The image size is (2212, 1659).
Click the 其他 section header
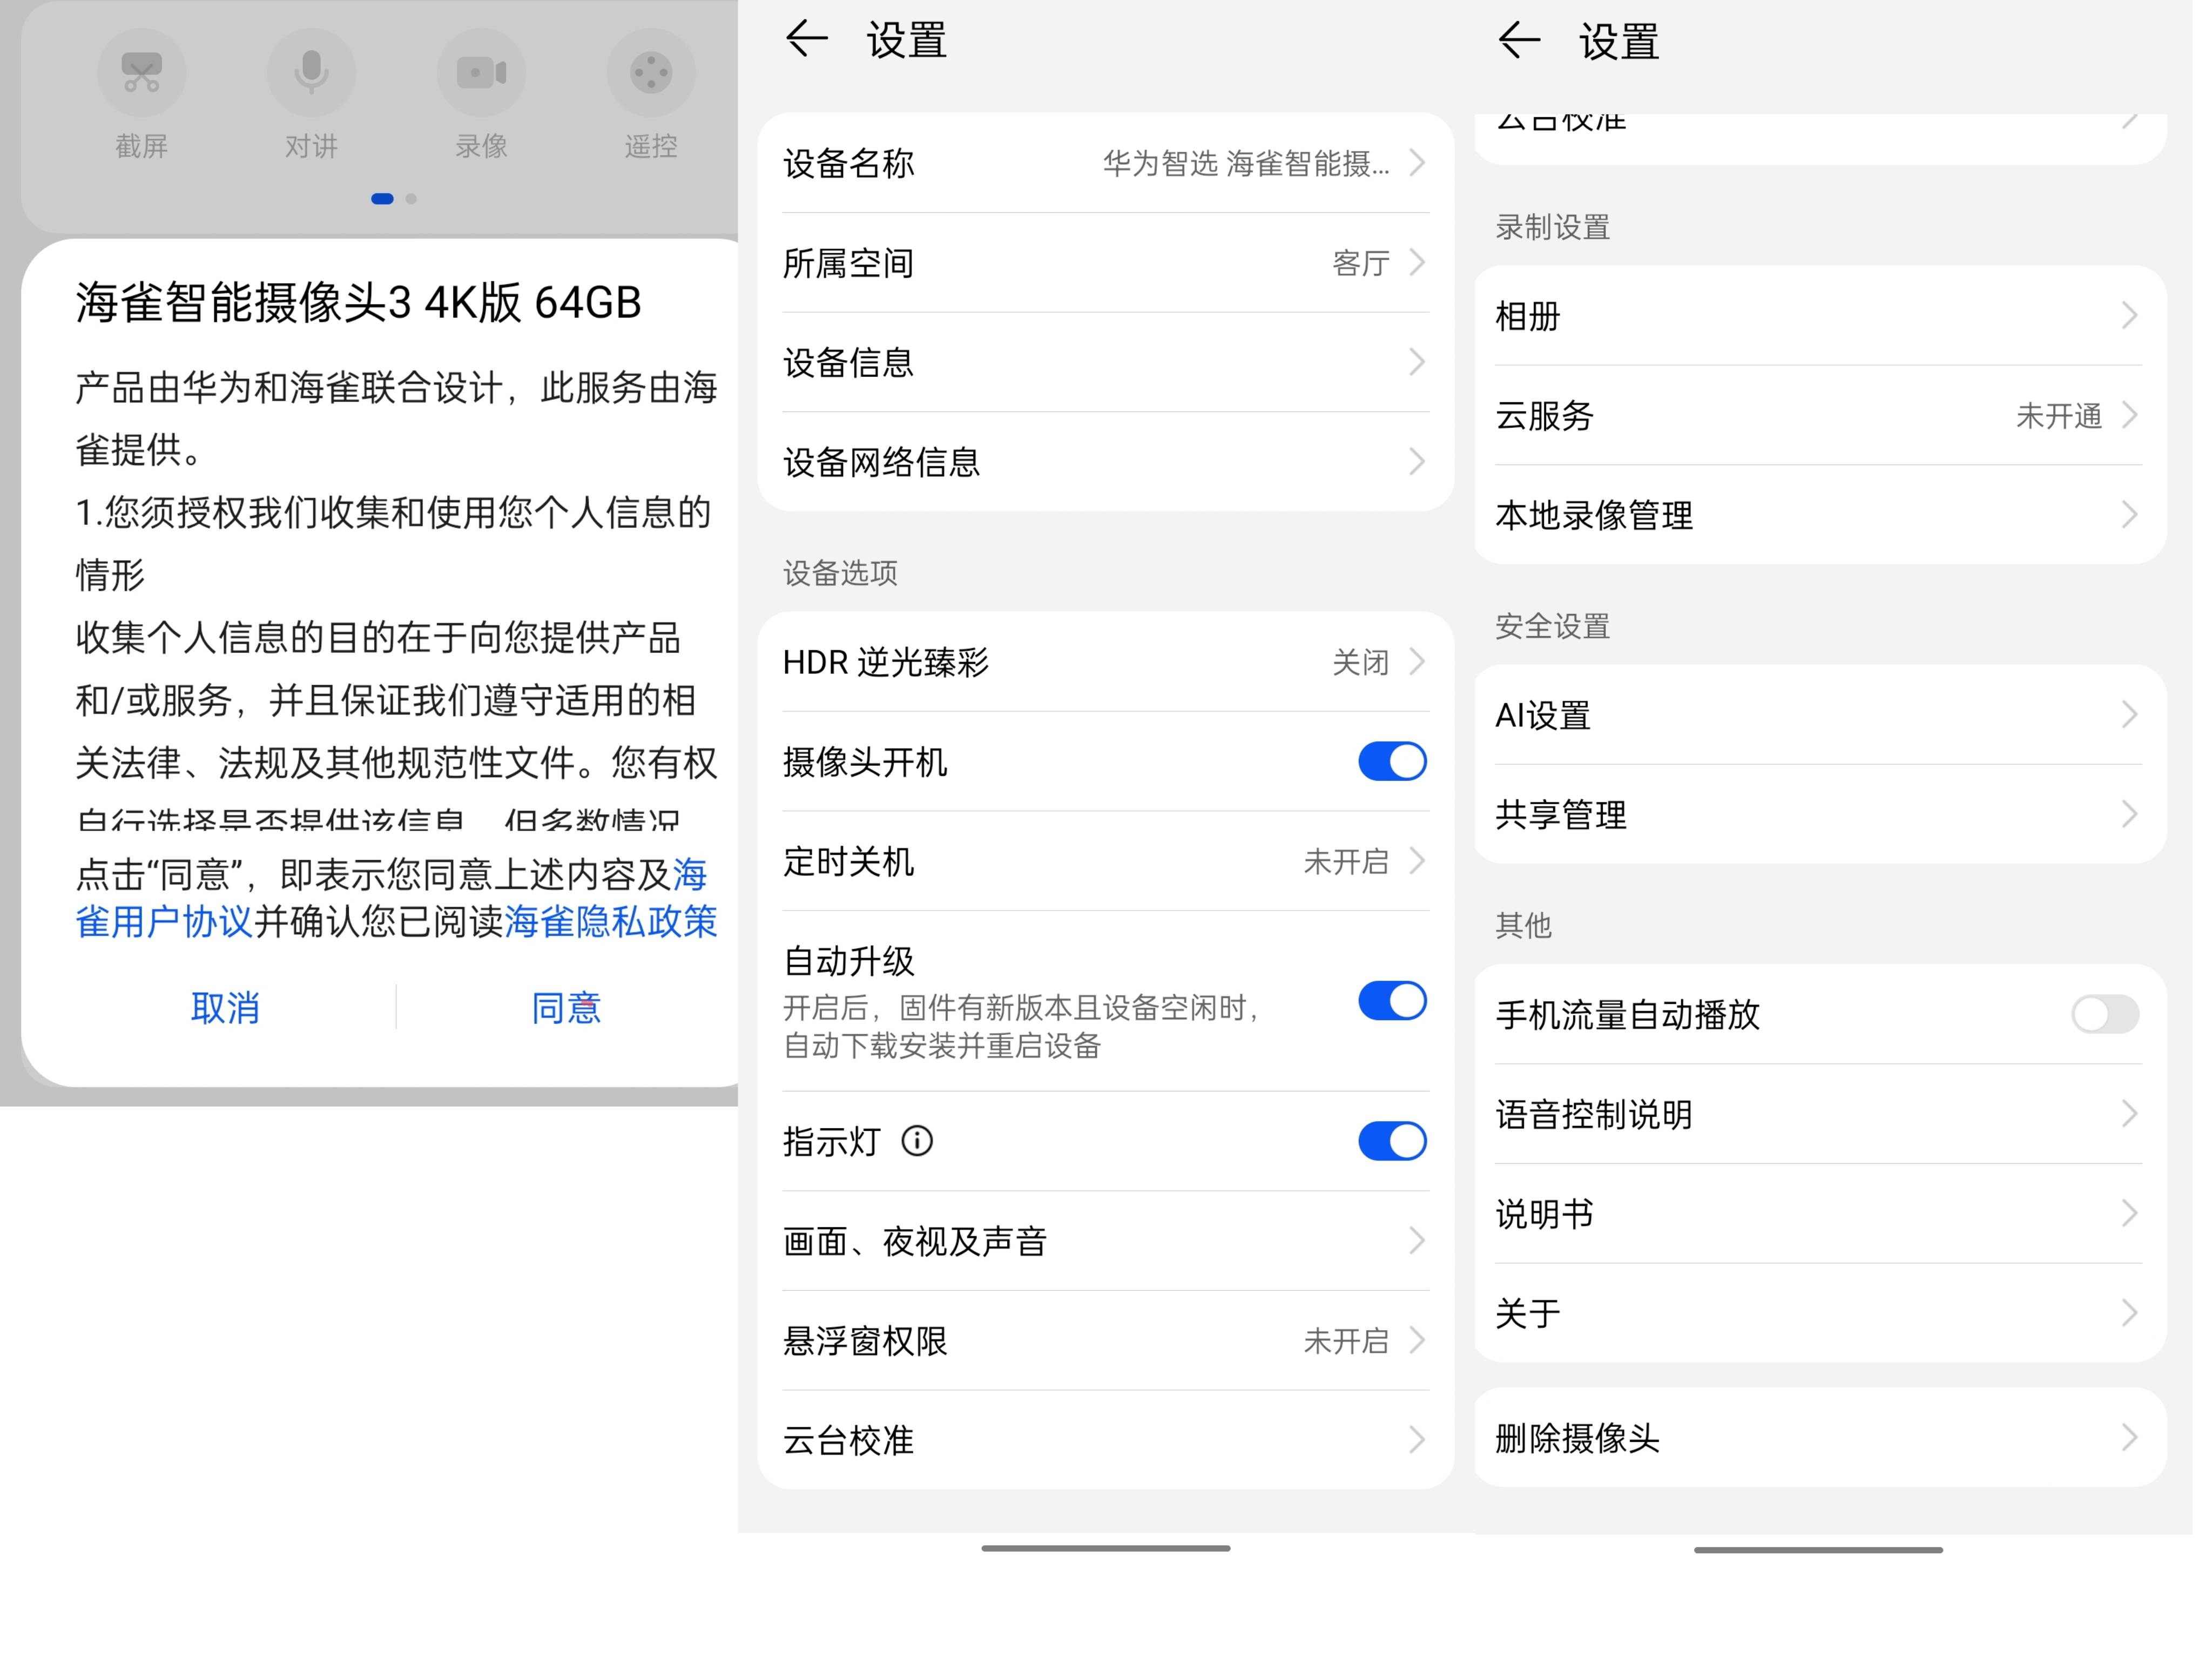tap(1523, 925)
